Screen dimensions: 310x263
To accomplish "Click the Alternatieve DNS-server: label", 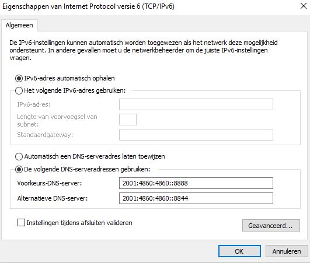I will pyautogui.click(x=53, y=198).
